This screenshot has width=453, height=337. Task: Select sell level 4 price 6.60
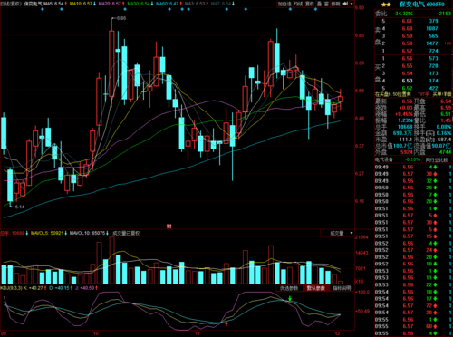click(x=407, y=29)
